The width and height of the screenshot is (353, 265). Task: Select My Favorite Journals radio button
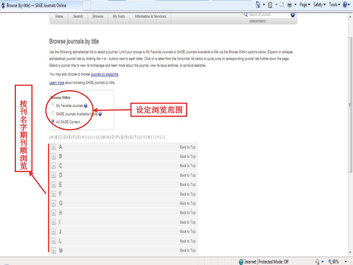(x=53, y=105)
